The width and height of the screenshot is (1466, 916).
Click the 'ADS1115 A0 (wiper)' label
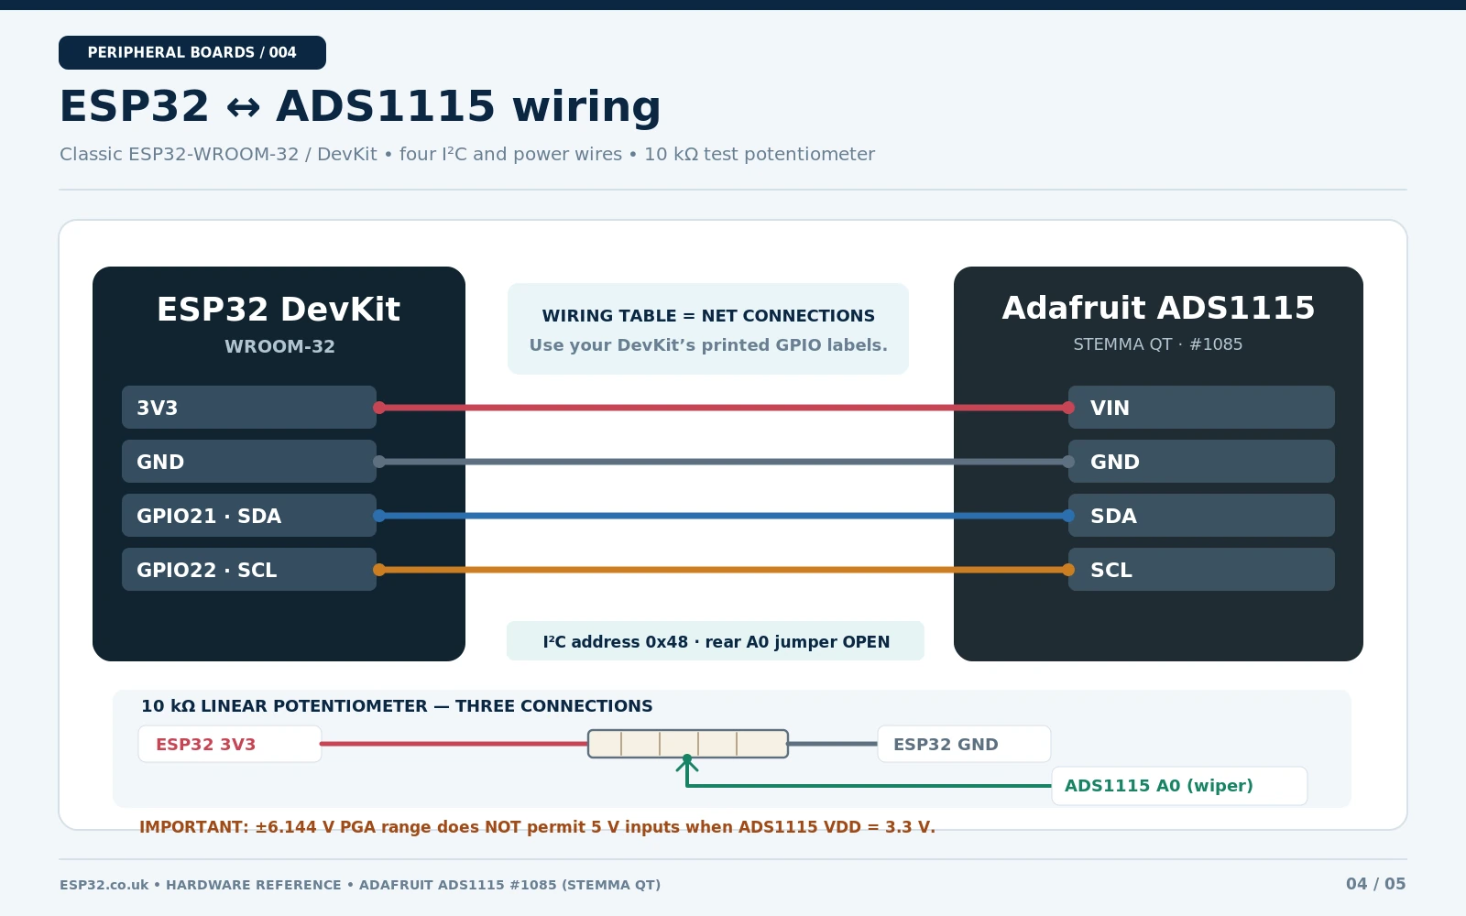click(x=1179, y=786)
